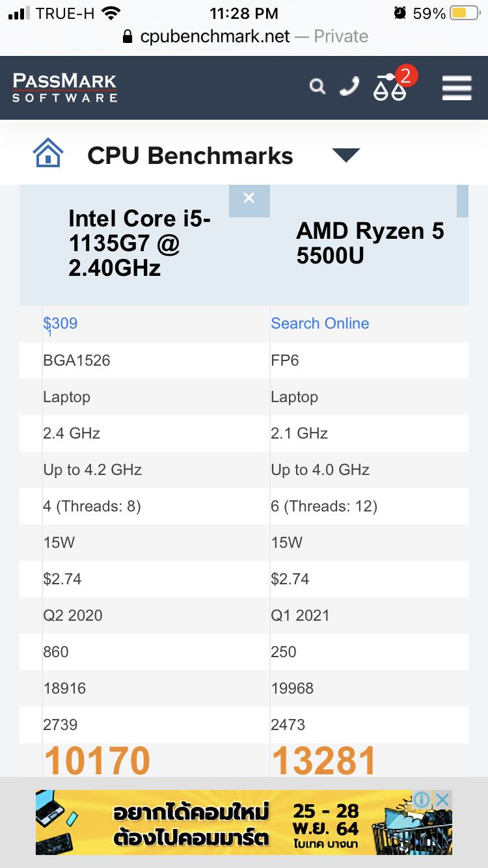The width and height of the screenshot is (488, 868).
Task: Tap the ad info icon
Action: [x=422, y=800]
